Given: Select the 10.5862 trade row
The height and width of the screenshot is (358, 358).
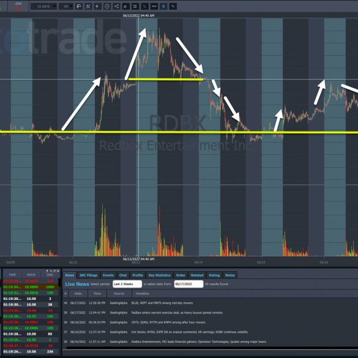Looking at the screenshot, I should coord(31,322).
